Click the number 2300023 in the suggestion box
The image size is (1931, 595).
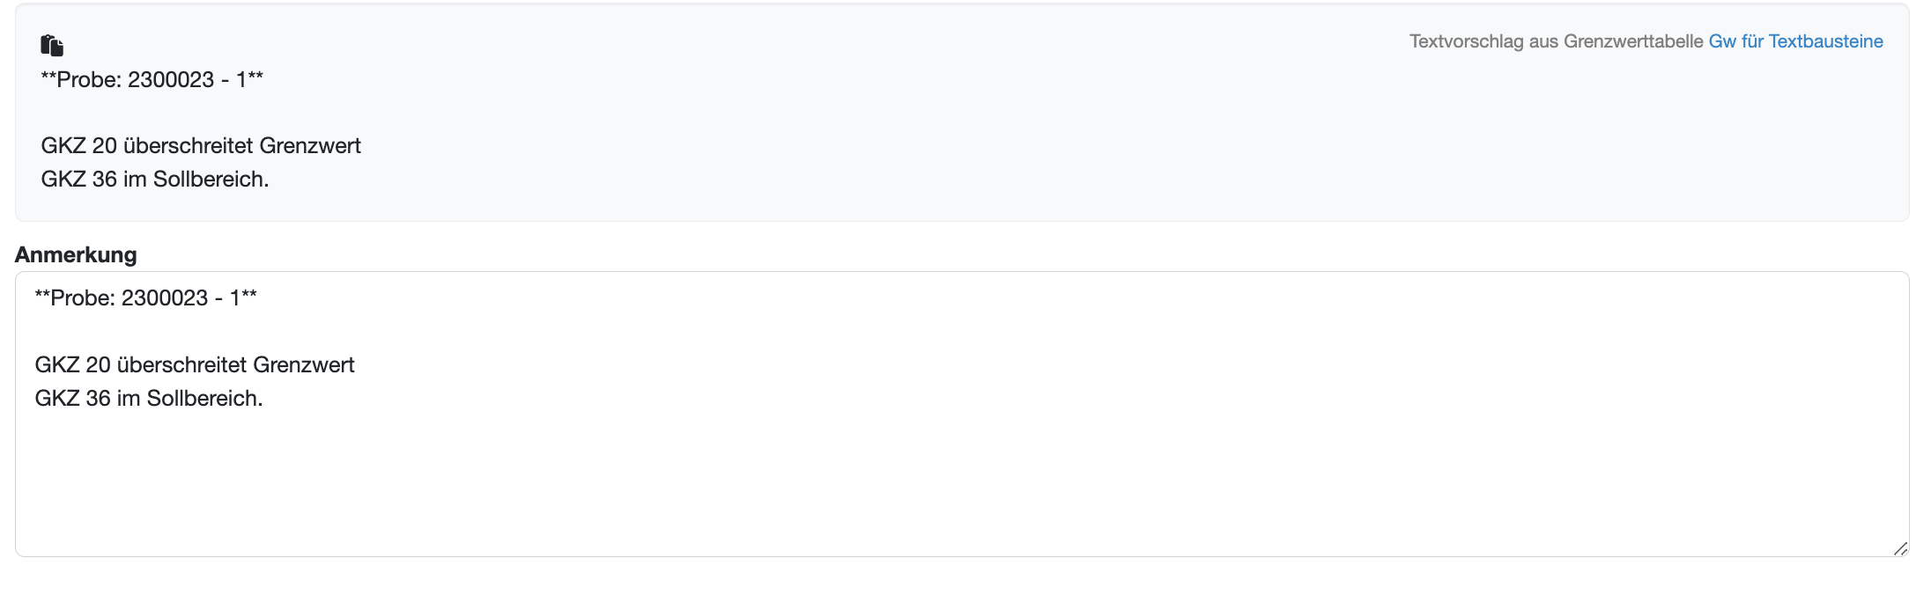(171, 79)
